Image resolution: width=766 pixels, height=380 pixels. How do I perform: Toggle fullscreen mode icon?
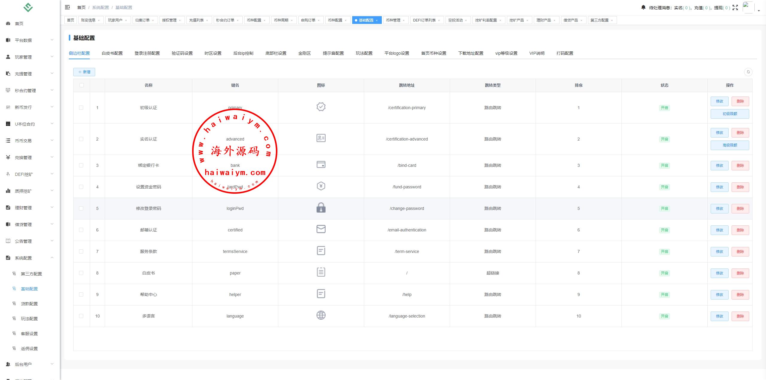click(735, 7)
